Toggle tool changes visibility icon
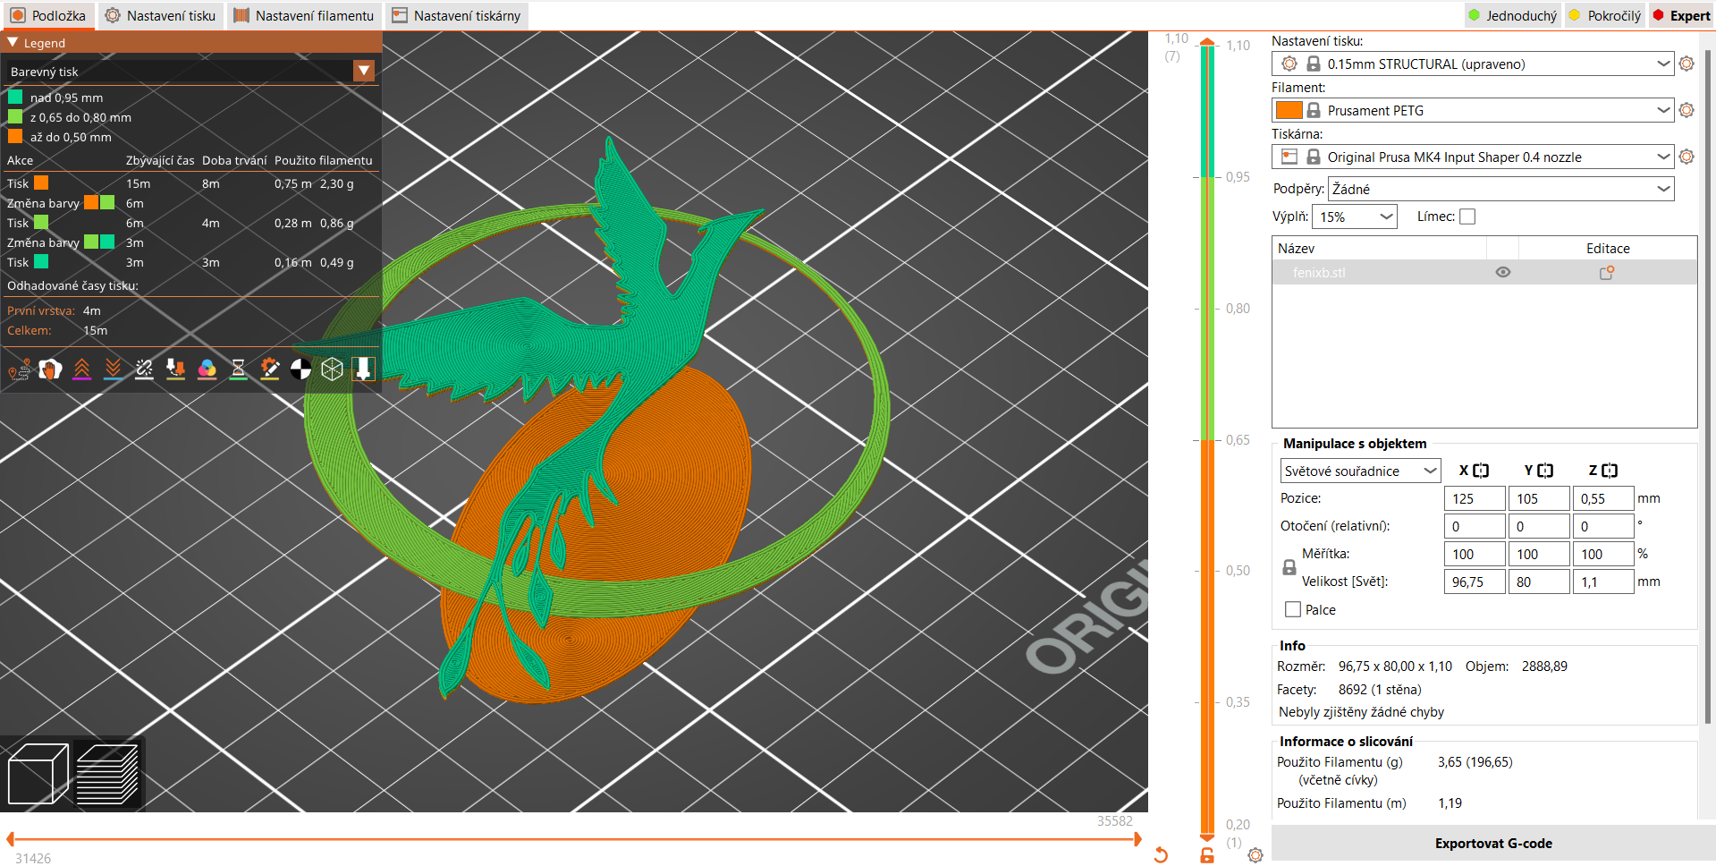This screenshot has width=1716, height=866. [175, 369]
